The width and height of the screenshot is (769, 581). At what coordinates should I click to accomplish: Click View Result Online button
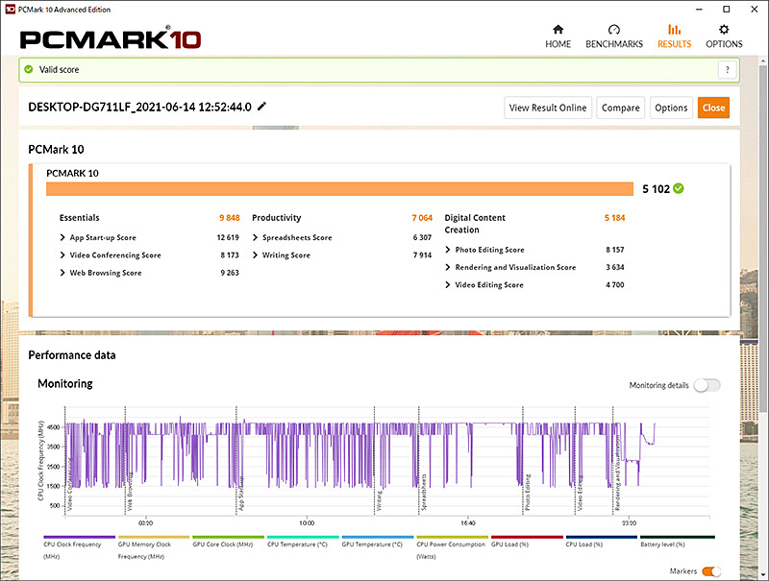pyautogui.click(x=547, y=108)
